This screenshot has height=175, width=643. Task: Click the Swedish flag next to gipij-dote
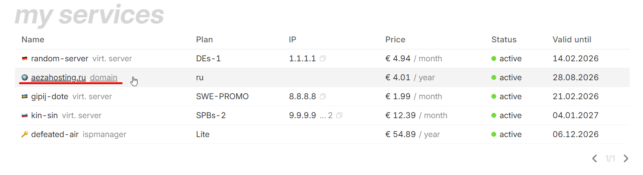click(25, 97)
